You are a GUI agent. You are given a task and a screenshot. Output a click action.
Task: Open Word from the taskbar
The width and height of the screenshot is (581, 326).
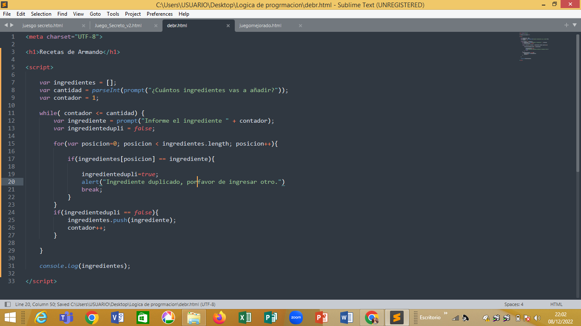(347, 318)
